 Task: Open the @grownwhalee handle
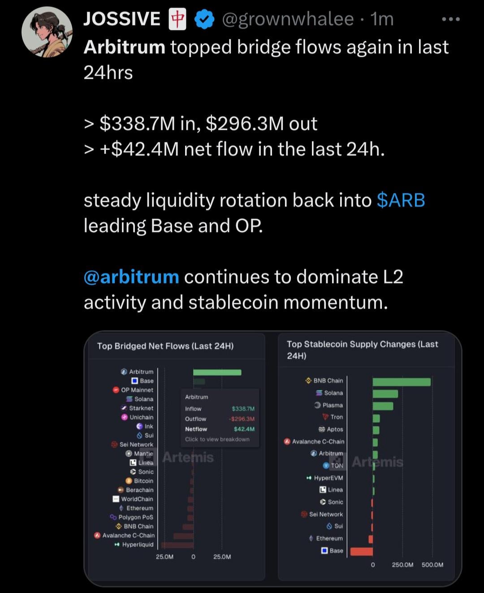(288, 19)
